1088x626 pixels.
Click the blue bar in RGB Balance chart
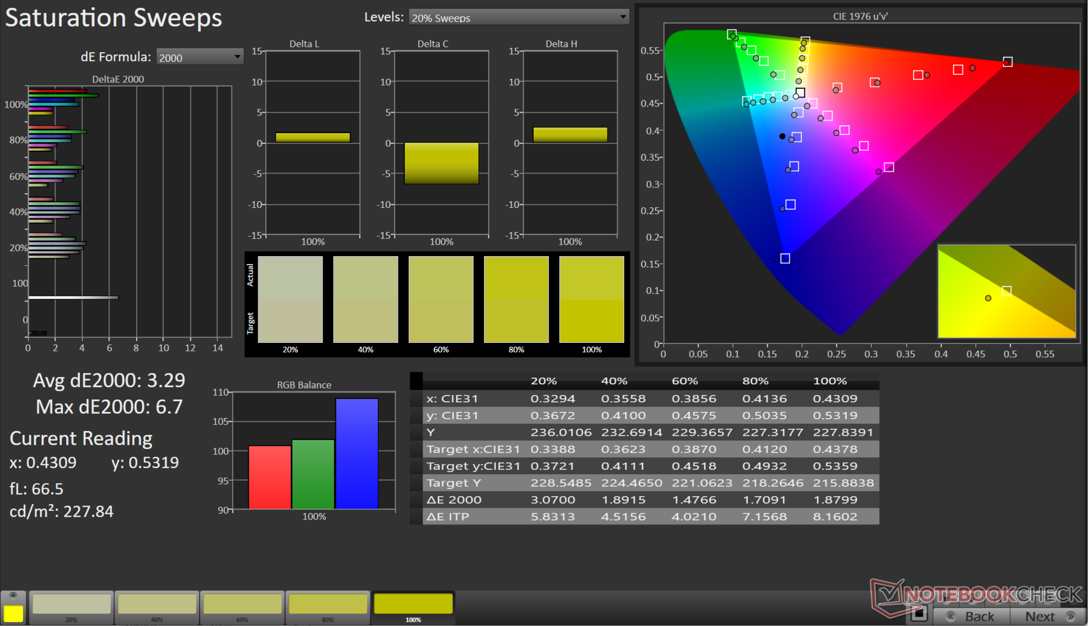(356, 453)
